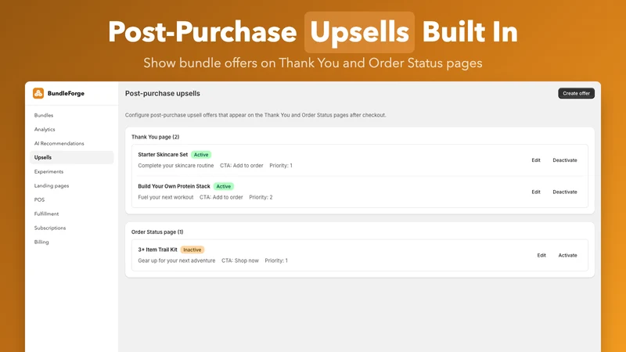Viewport: 626px width, 352px height.
Task: Click the Inactive status badge
Action: 192,250
